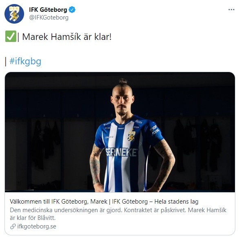This screenshot has height=237, width=239.
Task: Click the sleeve sponsor patch on jersey
Action: pos(155,129)
